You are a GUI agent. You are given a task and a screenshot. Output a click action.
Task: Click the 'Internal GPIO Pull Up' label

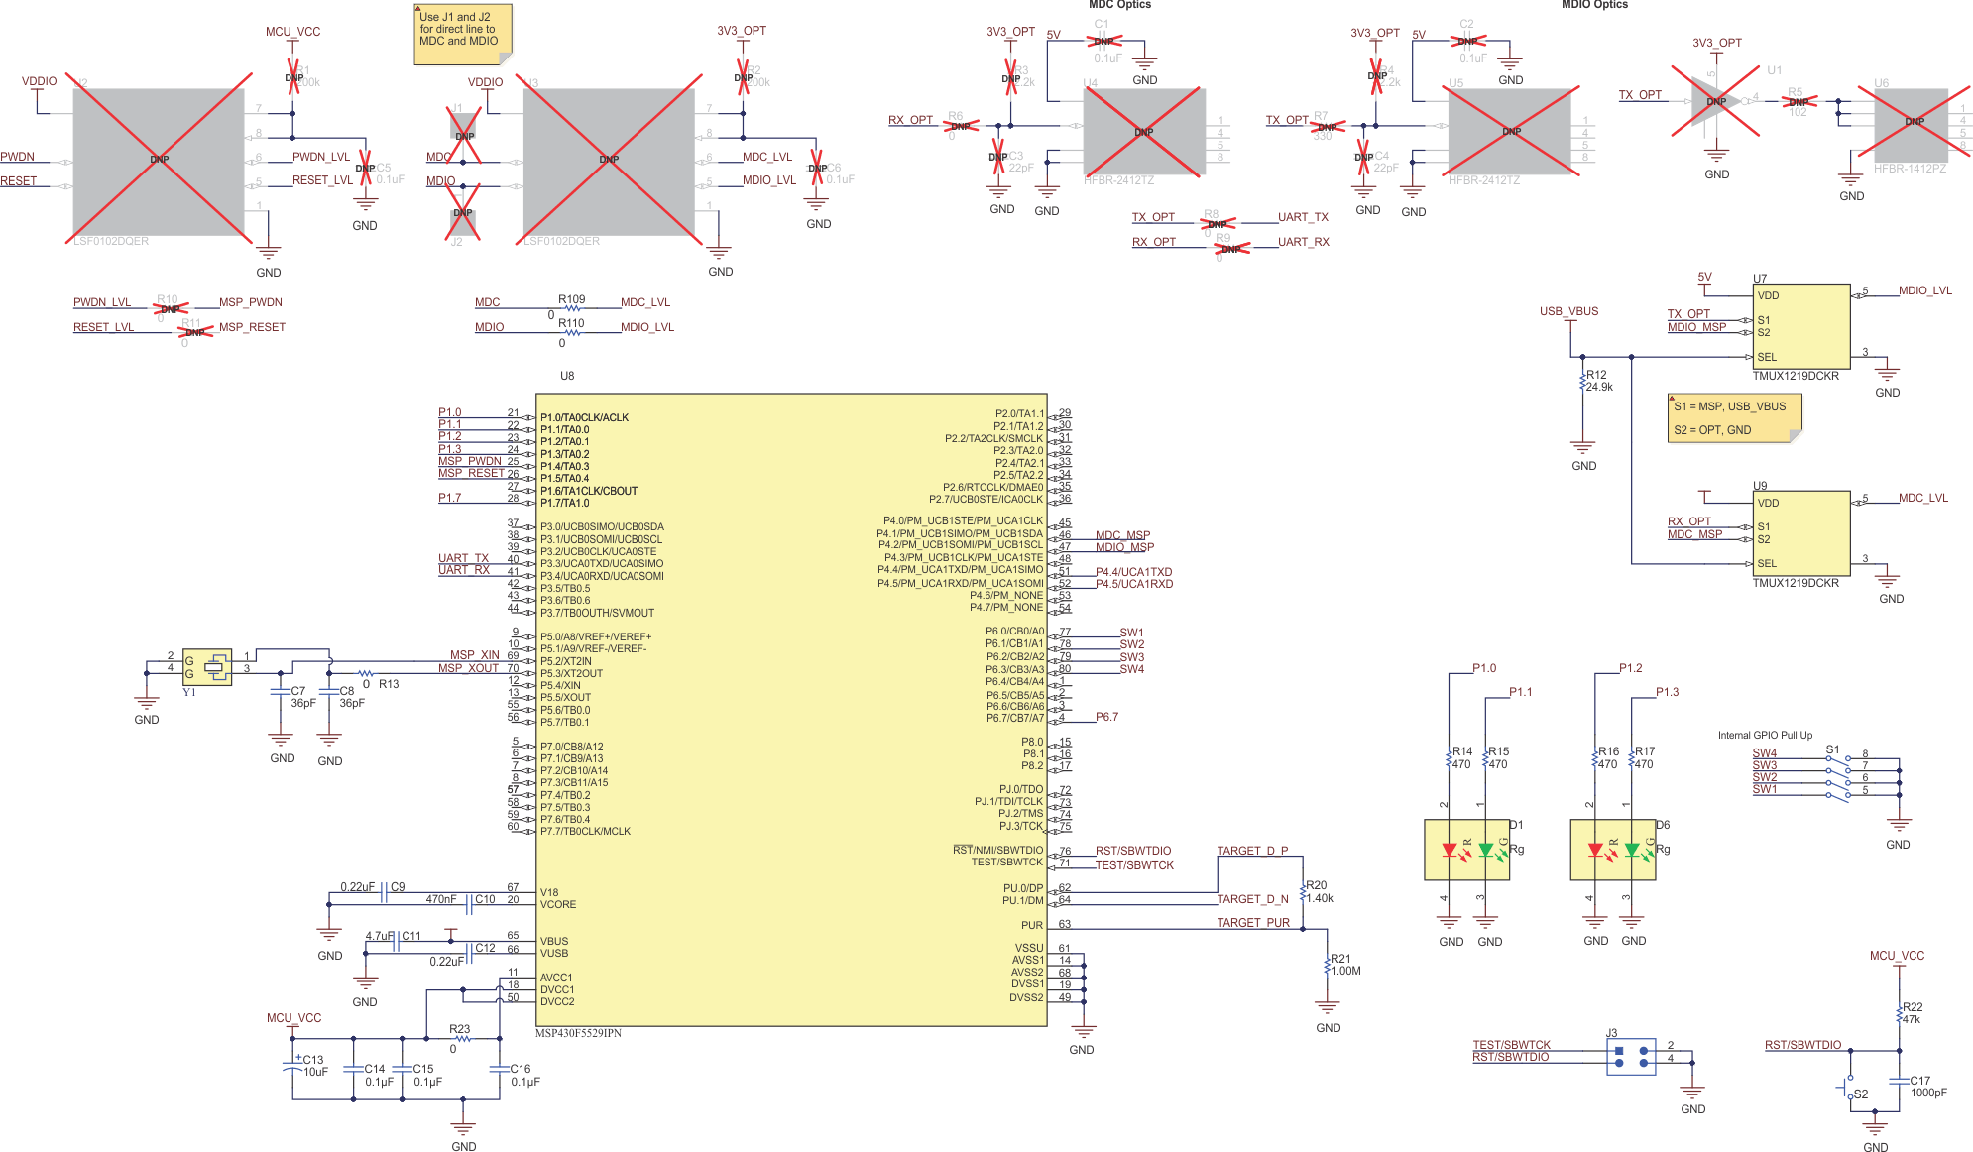[1765, 736]
